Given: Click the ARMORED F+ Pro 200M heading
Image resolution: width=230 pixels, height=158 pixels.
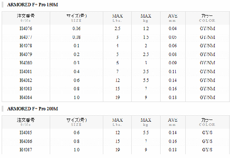Looking at the screenshot, I should click(x=33, y=109).
